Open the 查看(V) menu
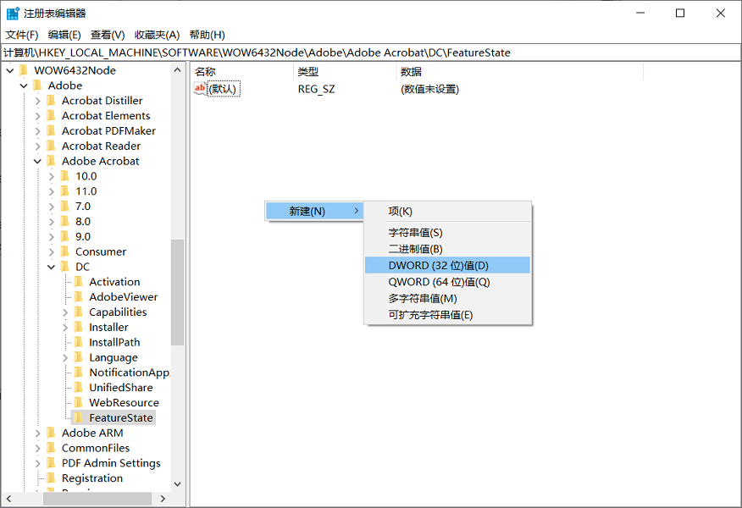This screenshot has height=508, width=742. (108, 35)
